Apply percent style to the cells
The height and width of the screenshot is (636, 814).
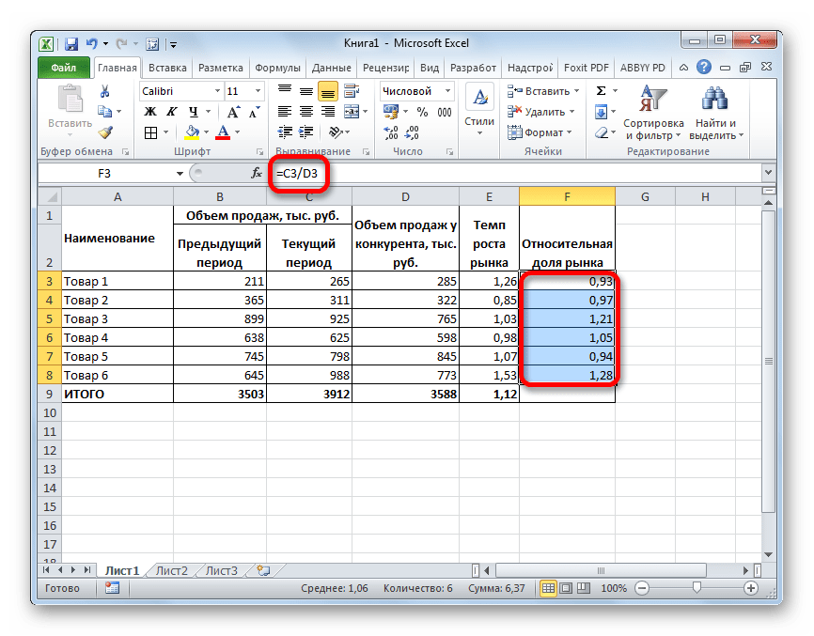(423, 112)
